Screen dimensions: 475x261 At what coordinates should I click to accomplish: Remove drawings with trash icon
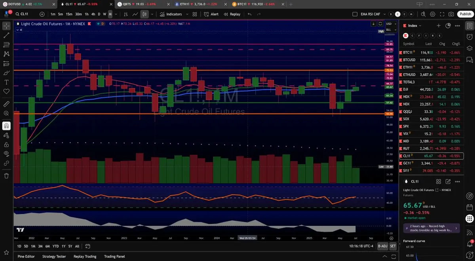(6, 176)
